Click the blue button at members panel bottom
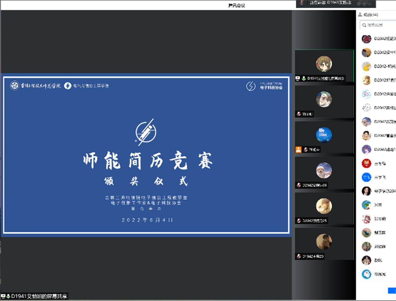Image resolution: width=396 pixels, height=301 pixels. [392, 290]
